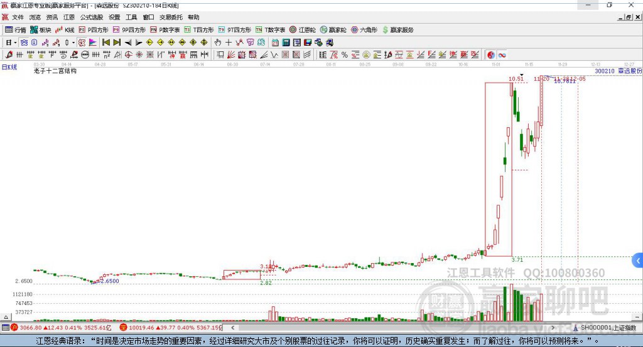Image resolution: width=643 pixels, height=347 pixels.
Task: Select the percent retracement tool
Action: click(345, 55)
